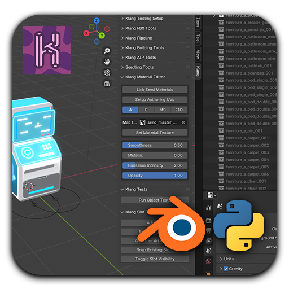289x289 pixels.
Task: Open the Output properties printer icon
Action: pos(208,230)
